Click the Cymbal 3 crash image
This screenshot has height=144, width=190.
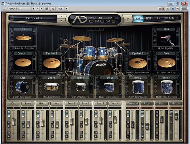point(138,63)
